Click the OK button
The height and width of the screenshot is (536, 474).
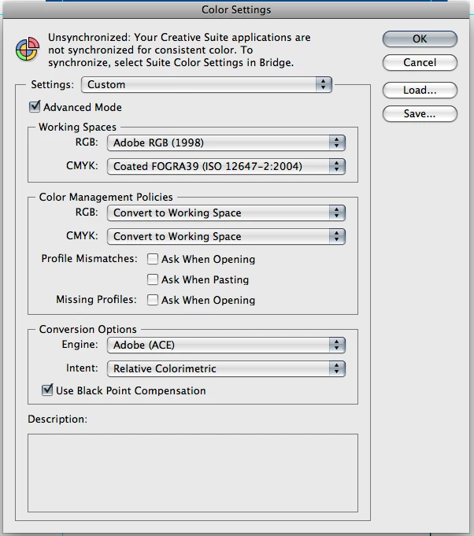click(420, 39)
